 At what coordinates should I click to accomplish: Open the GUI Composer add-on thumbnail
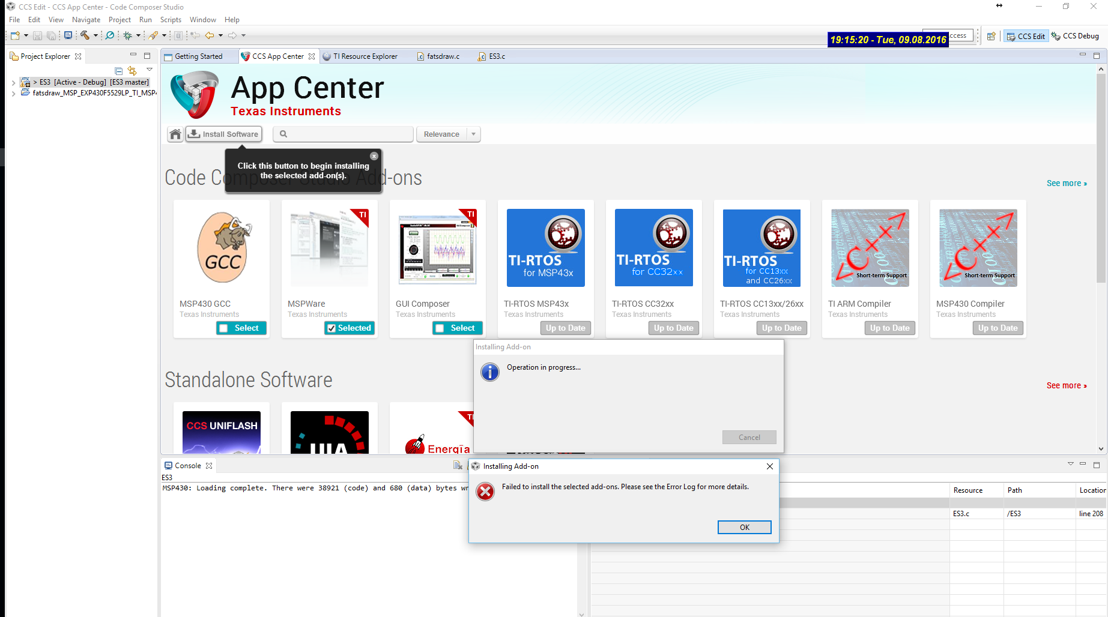(438, 248)
